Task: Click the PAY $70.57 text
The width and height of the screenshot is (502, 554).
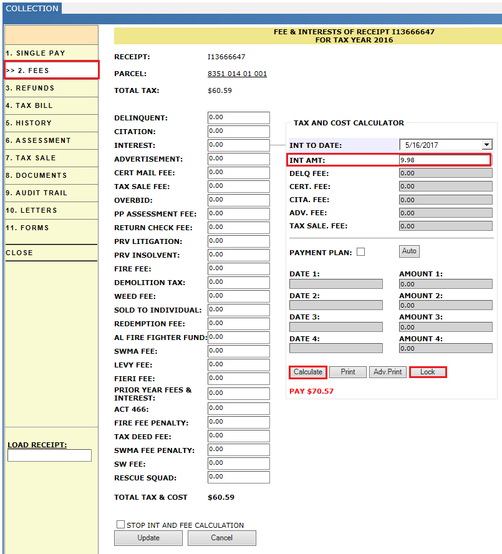Action: tap(311, 391)
